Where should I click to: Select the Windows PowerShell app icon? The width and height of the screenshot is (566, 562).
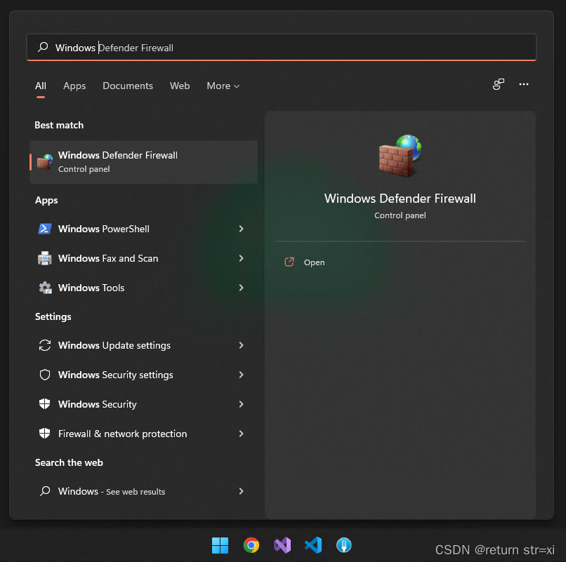click(x=44, y=229)
